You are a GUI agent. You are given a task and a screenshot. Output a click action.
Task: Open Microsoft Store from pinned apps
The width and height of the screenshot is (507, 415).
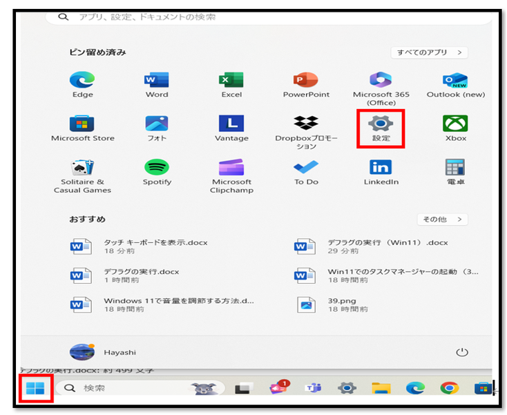(82, 128)
